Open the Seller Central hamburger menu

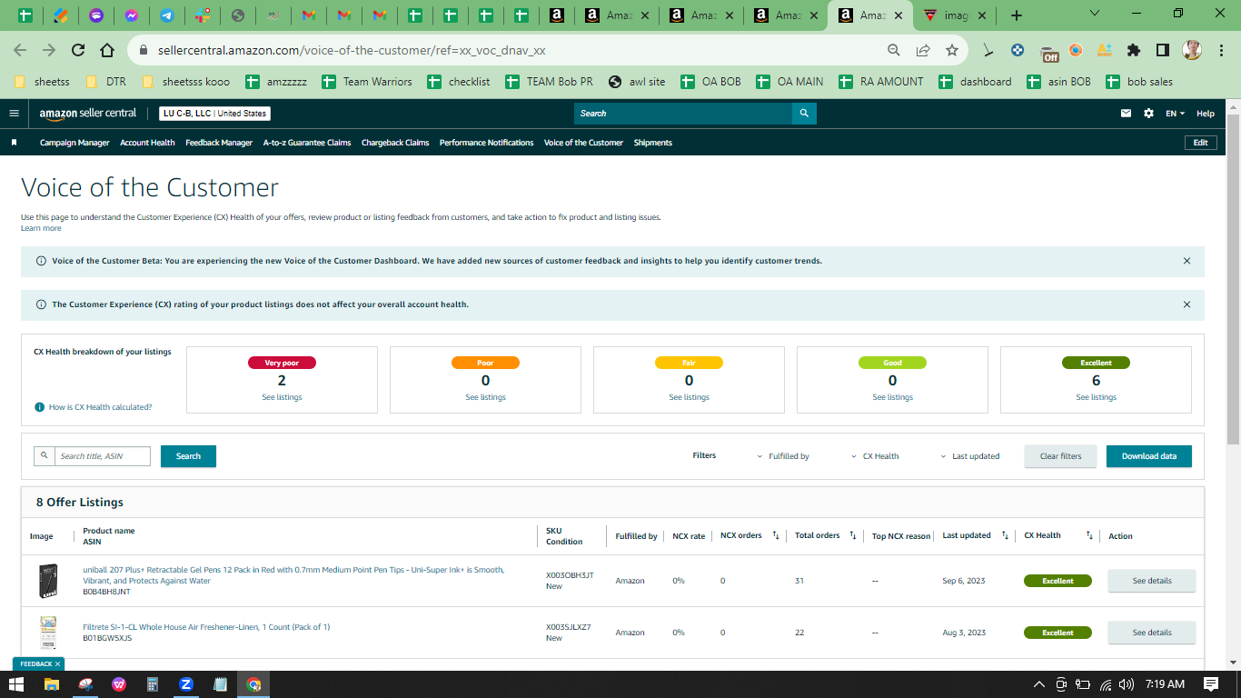click(14, 114)
